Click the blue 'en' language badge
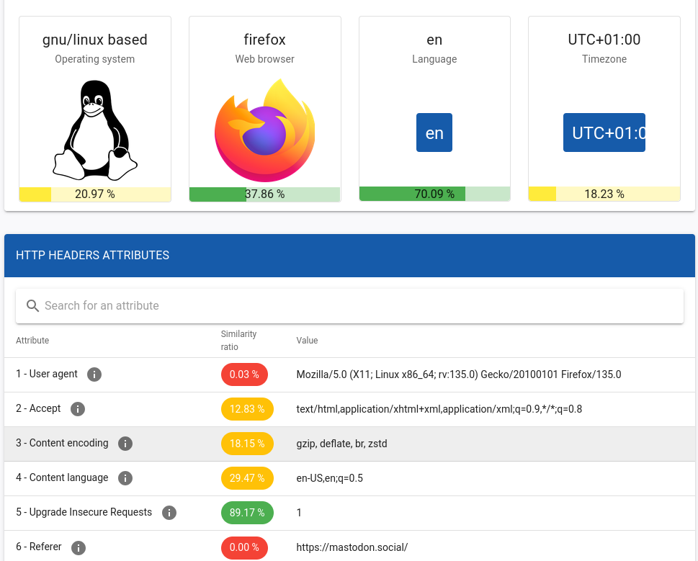This screenshot has width=698, height=561. [x=434, y=133]
